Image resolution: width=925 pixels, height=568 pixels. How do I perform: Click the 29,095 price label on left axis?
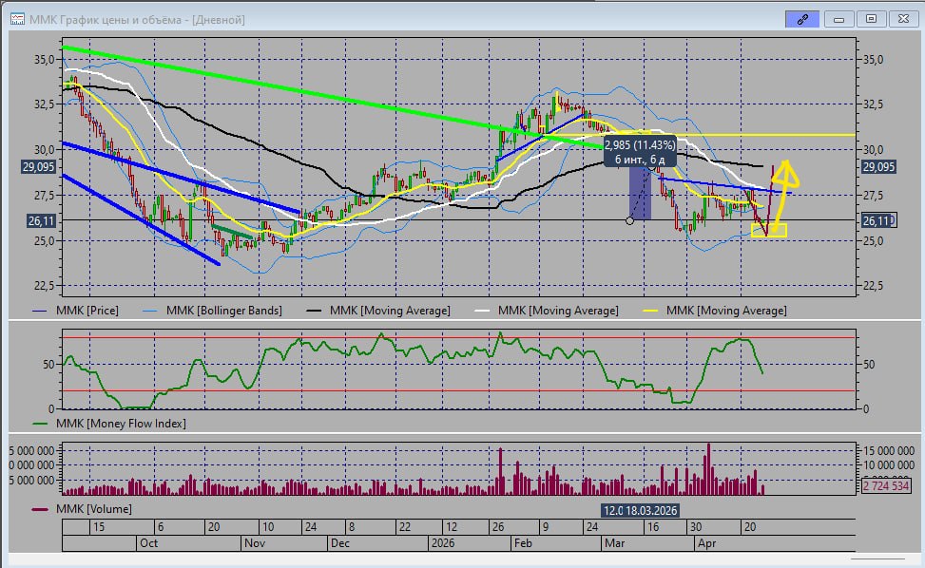38,167
